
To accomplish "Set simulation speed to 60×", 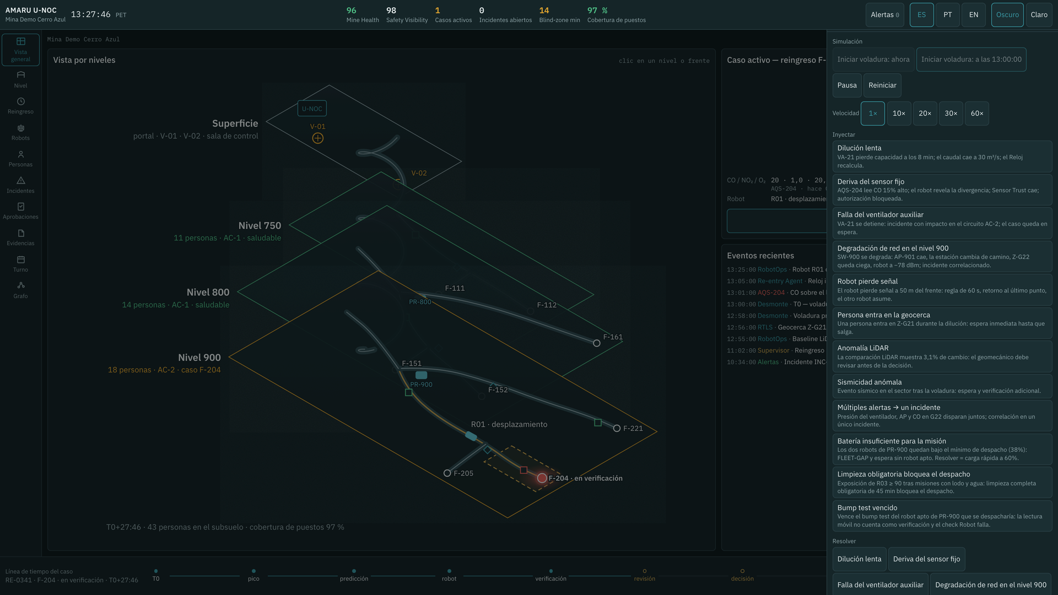I will coord(977,113).
